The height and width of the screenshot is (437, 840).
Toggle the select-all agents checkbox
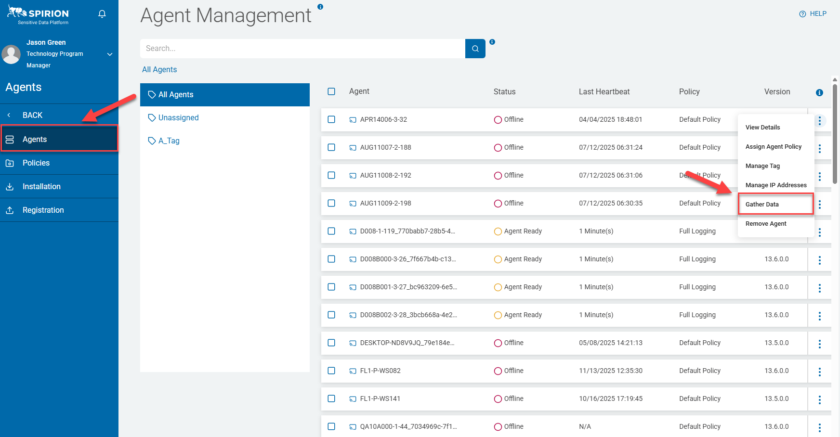(331, 91)
